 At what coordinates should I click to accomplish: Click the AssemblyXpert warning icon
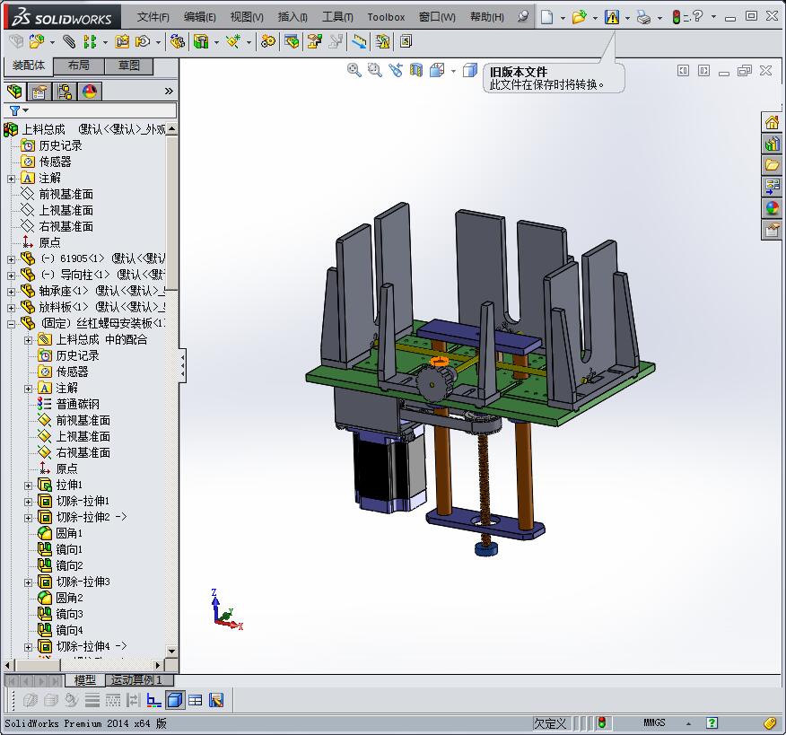click(x=382, y=41)
